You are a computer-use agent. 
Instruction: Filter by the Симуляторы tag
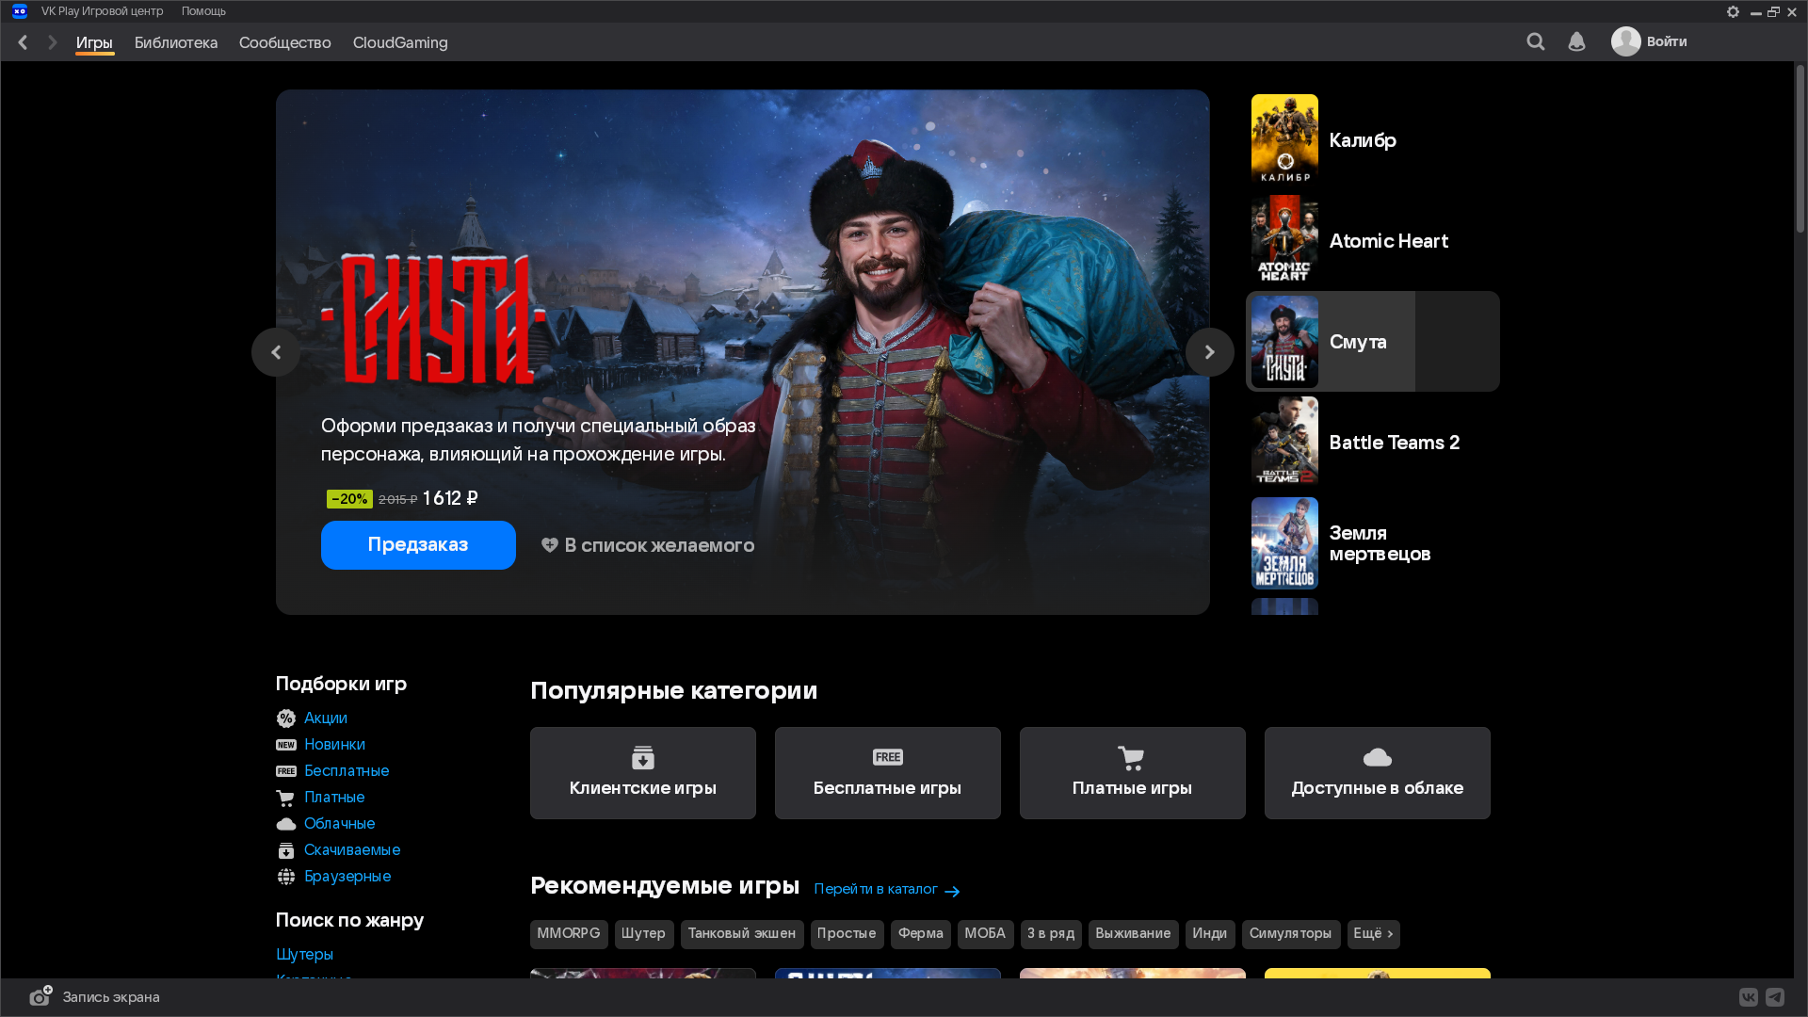pos(1291,934)
